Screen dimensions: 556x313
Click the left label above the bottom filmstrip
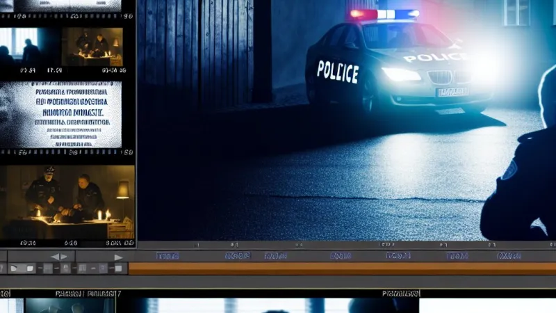click(88, 294)
